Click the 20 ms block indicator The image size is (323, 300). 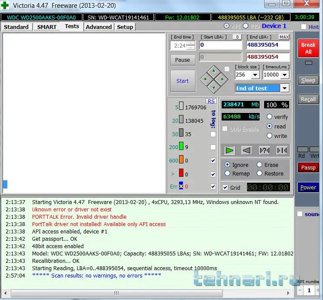coord(181,119)
